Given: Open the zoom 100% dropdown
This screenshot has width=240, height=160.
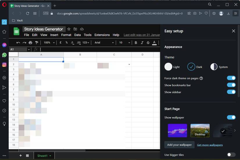Looking at the screenshot, I should pos(49,43).
